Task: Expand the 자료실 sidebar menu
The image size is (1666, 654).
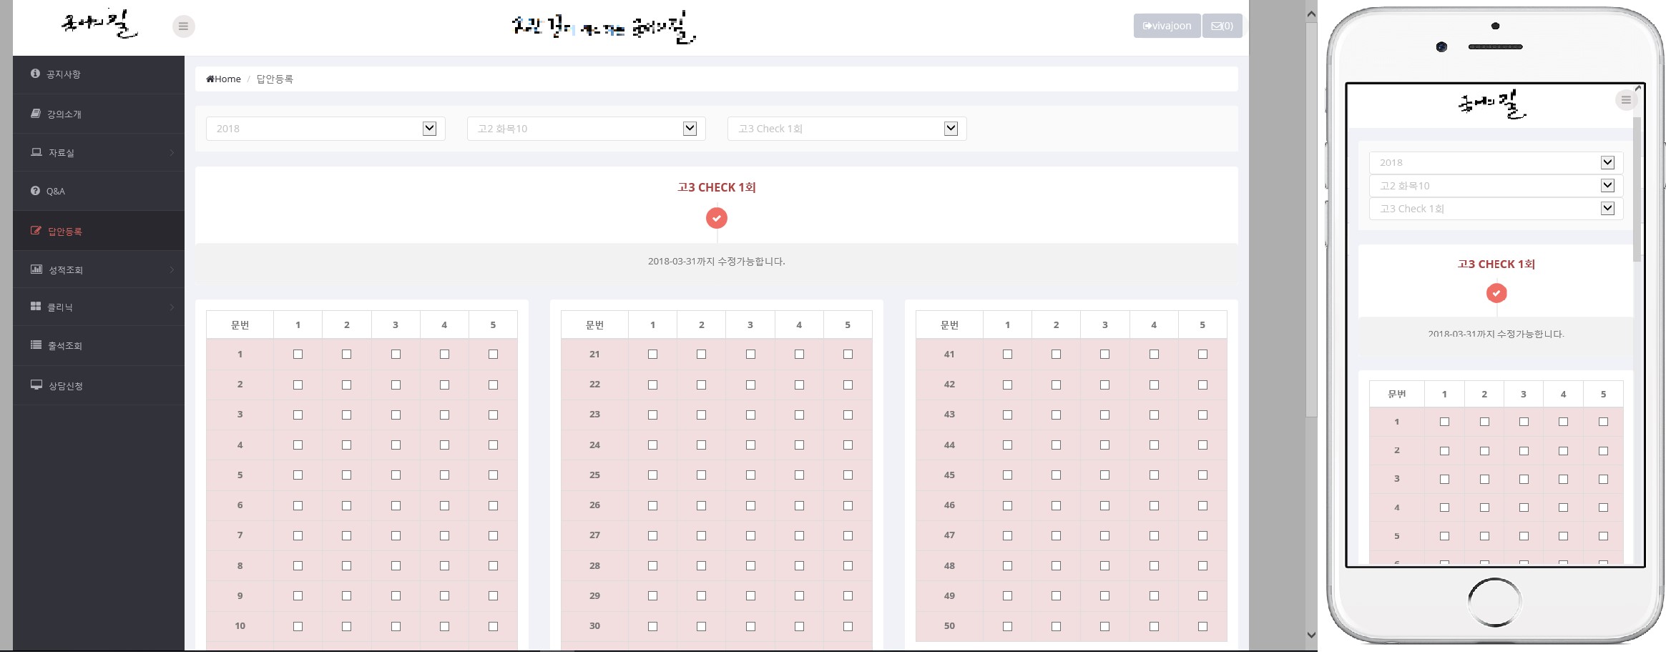Action: click(62, 153)
